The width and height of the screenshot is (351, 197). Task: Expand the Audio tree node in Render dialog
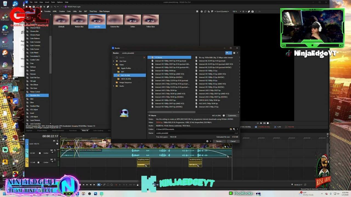[x=114, y=86]
